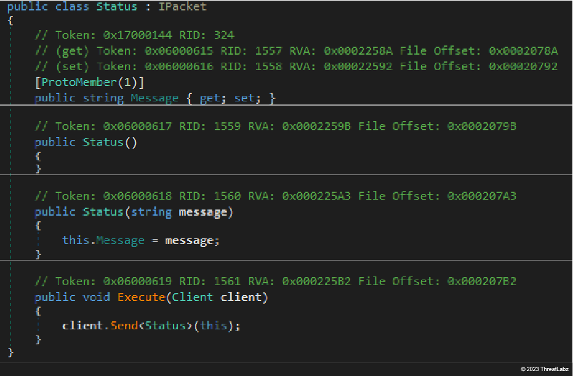Click the 'void' keyword of Execute method
573x376 pixels.
[x=96, y=297]
